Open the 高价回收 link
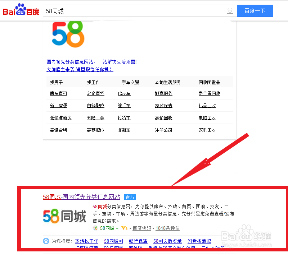 164,118
